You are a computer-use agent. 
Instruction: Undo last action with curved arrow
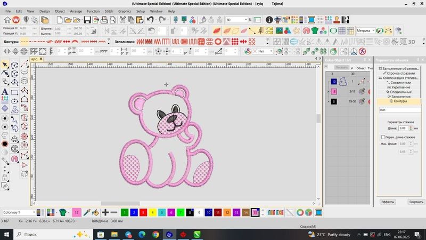tap(150, 20)
